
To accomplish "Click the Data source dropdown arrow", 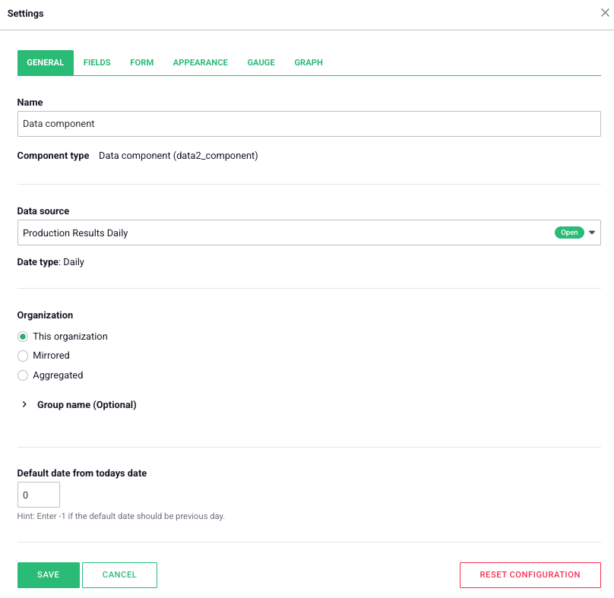I will (x=592, y=233).
